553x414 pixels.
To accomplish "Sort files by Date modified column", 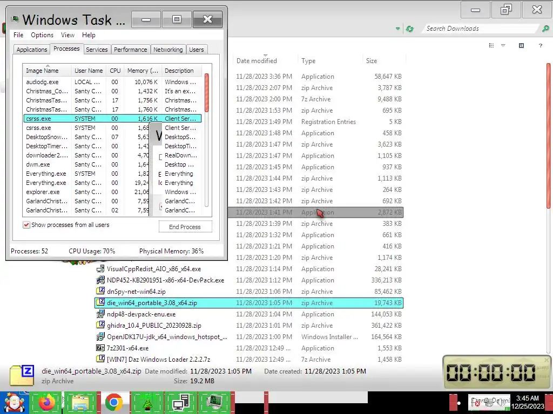I will point(265,60).
